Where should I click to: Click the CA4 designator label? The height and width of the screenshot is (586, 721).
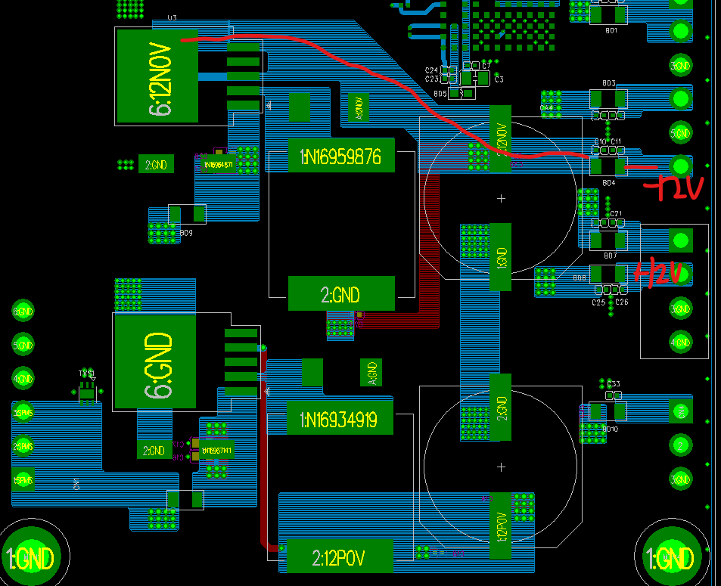click(x=547, y=108)
